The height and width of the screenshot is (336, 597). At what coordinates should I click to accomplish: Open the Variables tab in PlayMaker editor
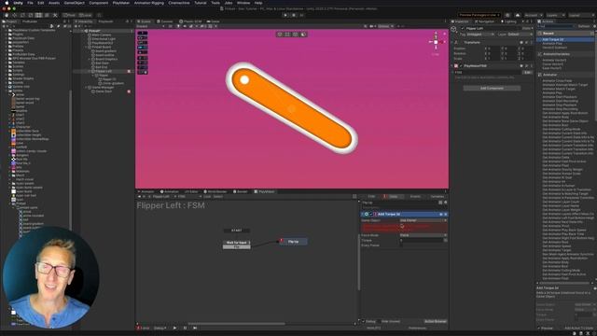pyautogui.click(x=437, y=197)
